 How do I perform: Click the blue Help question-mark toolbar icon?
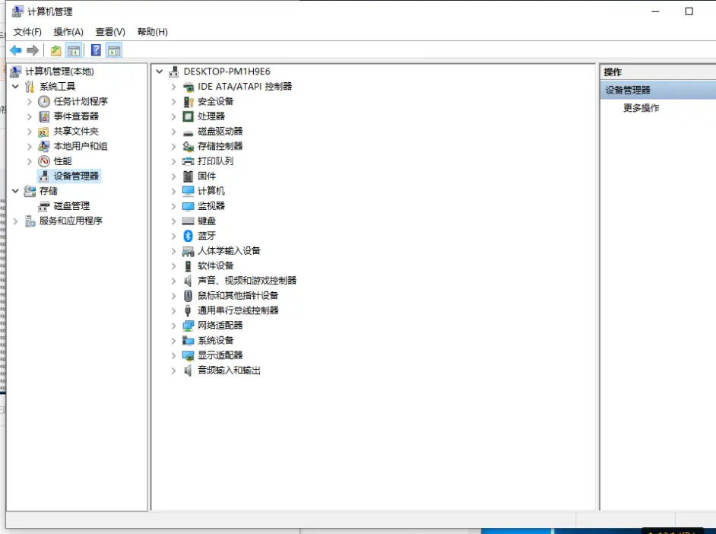tap(96, 50)
